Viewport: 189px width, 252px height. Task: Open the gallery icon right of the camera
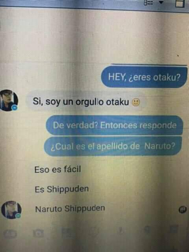coord(67,233)
